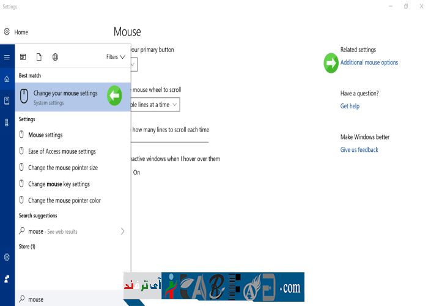This screenshot has height=306, width=428.
Task: Click the search box containing mouse
Action: coord(67,299)
